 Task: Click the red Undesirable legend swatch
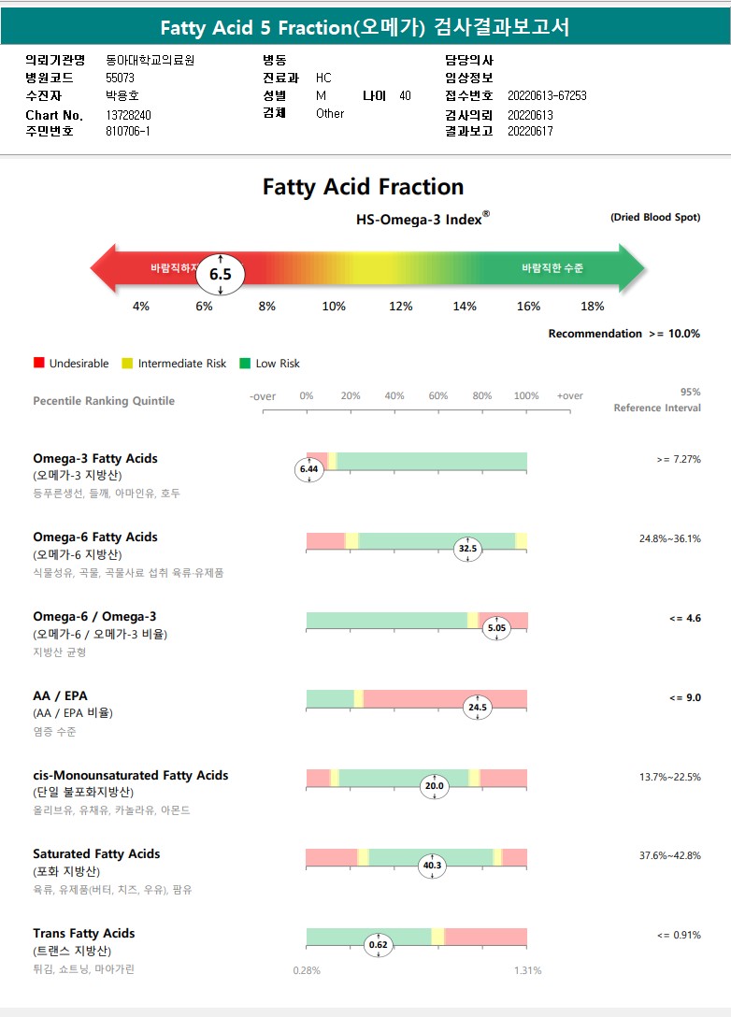click(39, 363)
